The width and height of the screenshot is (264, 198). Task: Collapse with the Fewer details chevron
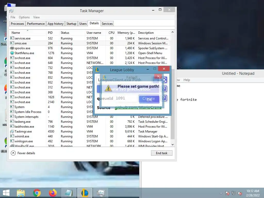13,153
